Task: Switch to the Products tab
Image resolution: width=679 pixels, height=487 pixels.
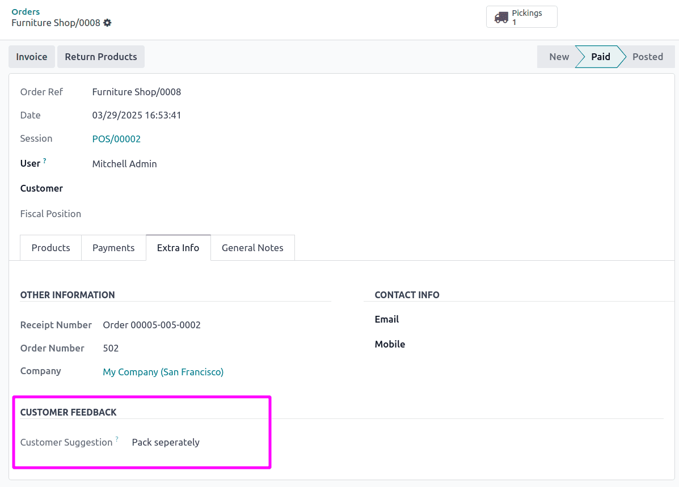Action: click(x=50, y=248)
